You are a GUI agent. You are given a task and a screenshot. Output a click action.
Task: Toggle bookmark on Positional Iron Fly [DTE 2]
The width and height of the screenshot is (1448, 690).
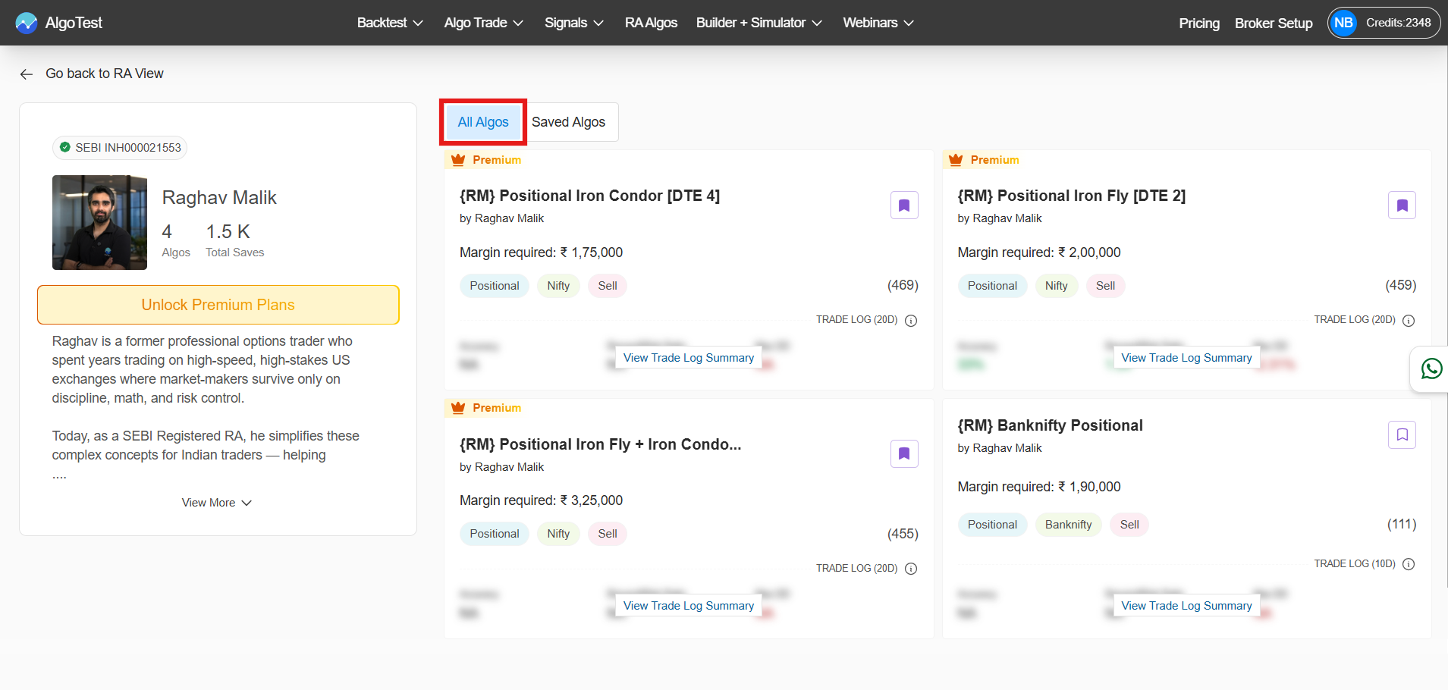click(x=1402, y=205)
